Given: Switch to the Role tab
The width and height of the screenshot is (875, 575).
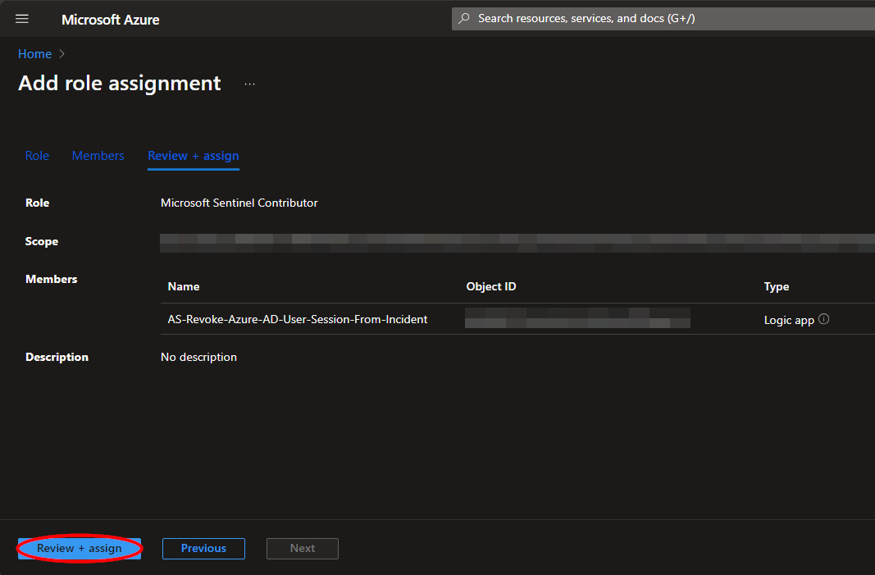Looking at the screenshot, I should [37, 156].
